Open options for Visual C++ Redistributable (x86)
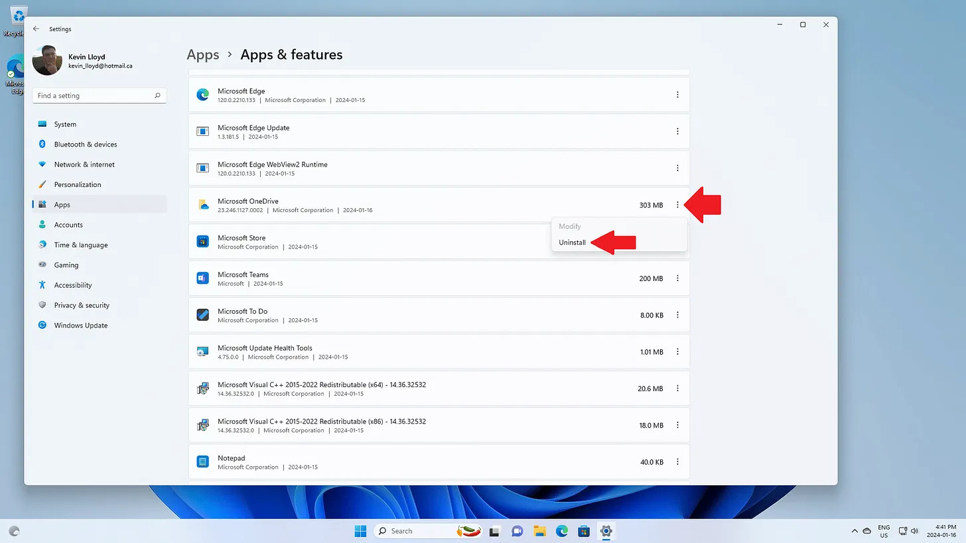This screenshot has width=966, height=543. pos(677,425)
